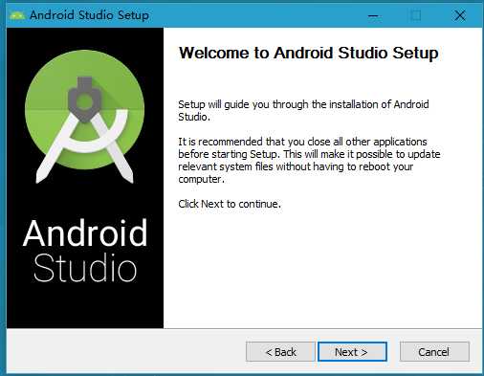Click the Next > button
Screen dimensions: 484x376
(x=352, y=351)
